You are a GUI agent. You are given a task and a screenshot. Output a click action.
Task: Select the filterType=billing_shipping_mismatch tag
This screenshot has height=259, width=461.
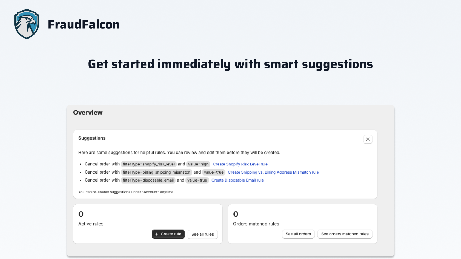[157, 172]
